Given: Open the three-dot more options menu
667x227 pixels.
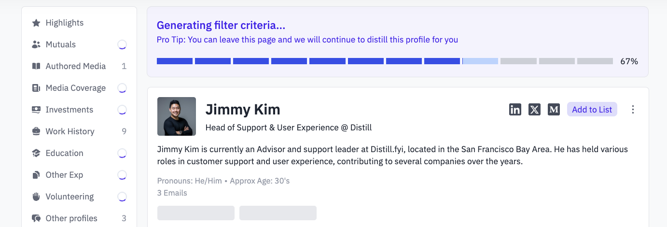Looking at the screenshot, I should point(633,110).
